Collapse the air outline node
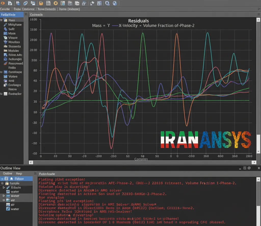The width and height of the screenshot is (261, 226). 4,200
